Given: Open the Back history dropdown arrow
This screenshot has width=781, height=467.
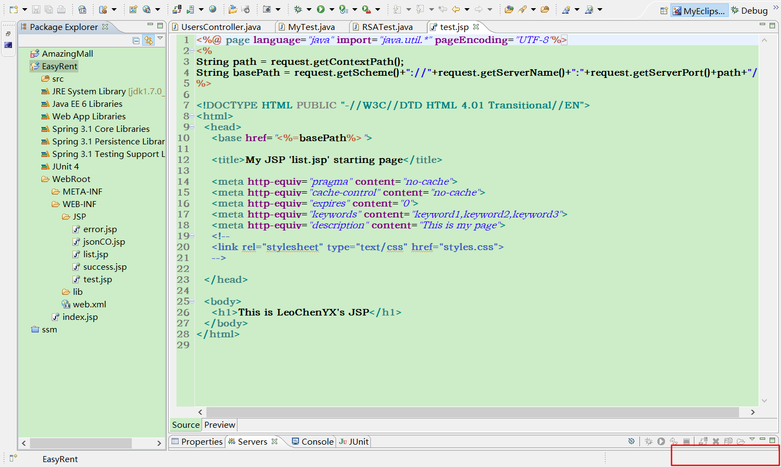Looking at the screenshot, I should coord(467,10).
